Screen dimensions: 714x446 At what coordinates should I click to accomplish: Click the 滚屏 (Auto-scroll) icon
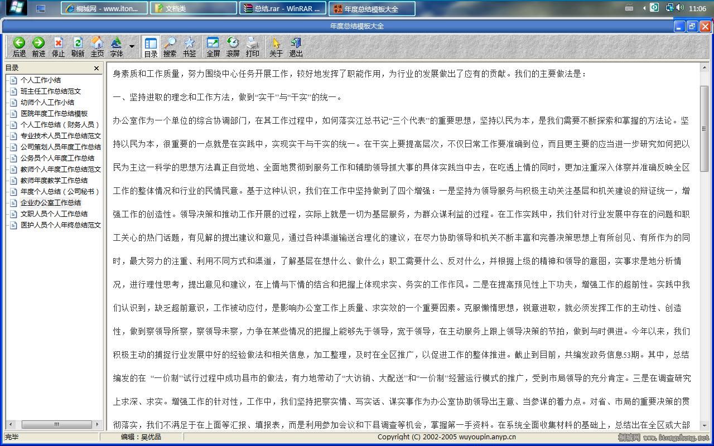[233, 47]
